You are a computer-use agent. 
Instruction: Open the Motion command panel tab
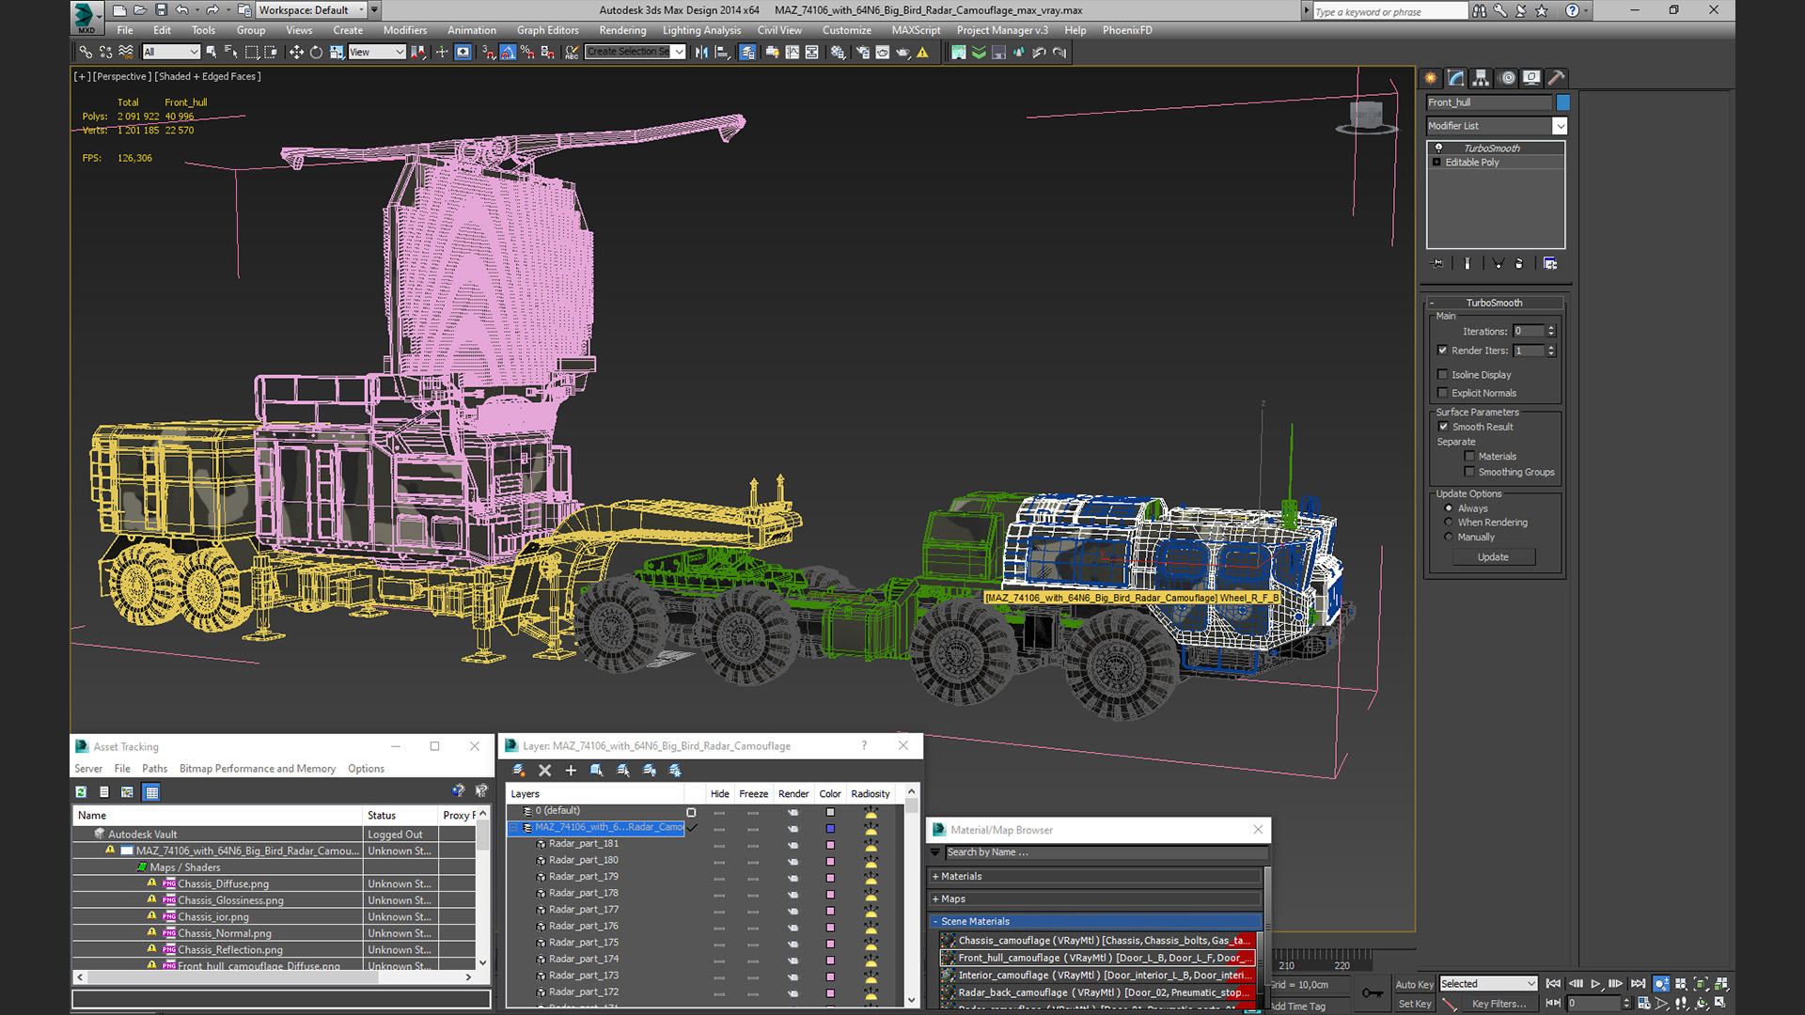click(1508, 78)
